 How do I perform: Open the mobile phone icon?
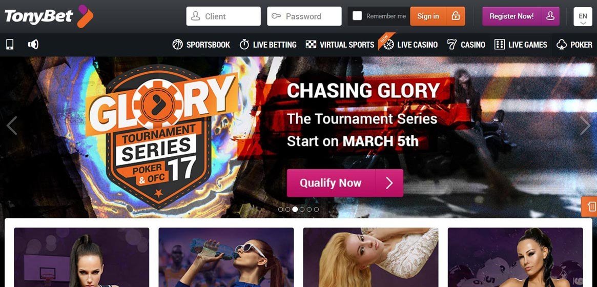point(10,45)
